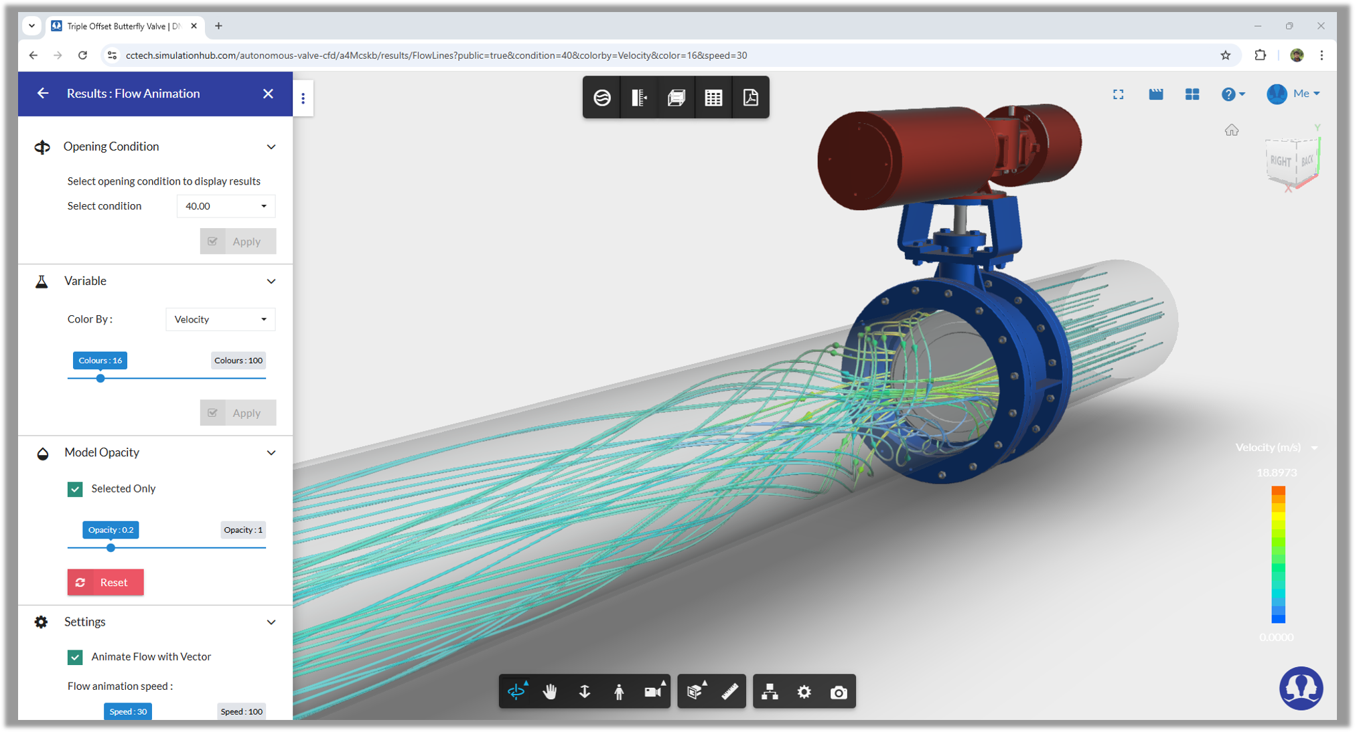Uncheck the Selected Only checkbox

(75, 489)
